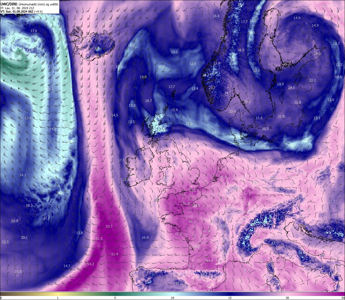Select the 15.8 map value
Viewport: 345px width, 300px height.
[x=174, y=110]
